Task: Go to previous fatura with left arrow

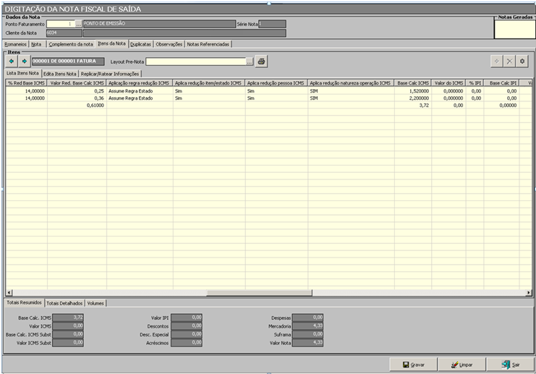Action: [x=12, y=61]
